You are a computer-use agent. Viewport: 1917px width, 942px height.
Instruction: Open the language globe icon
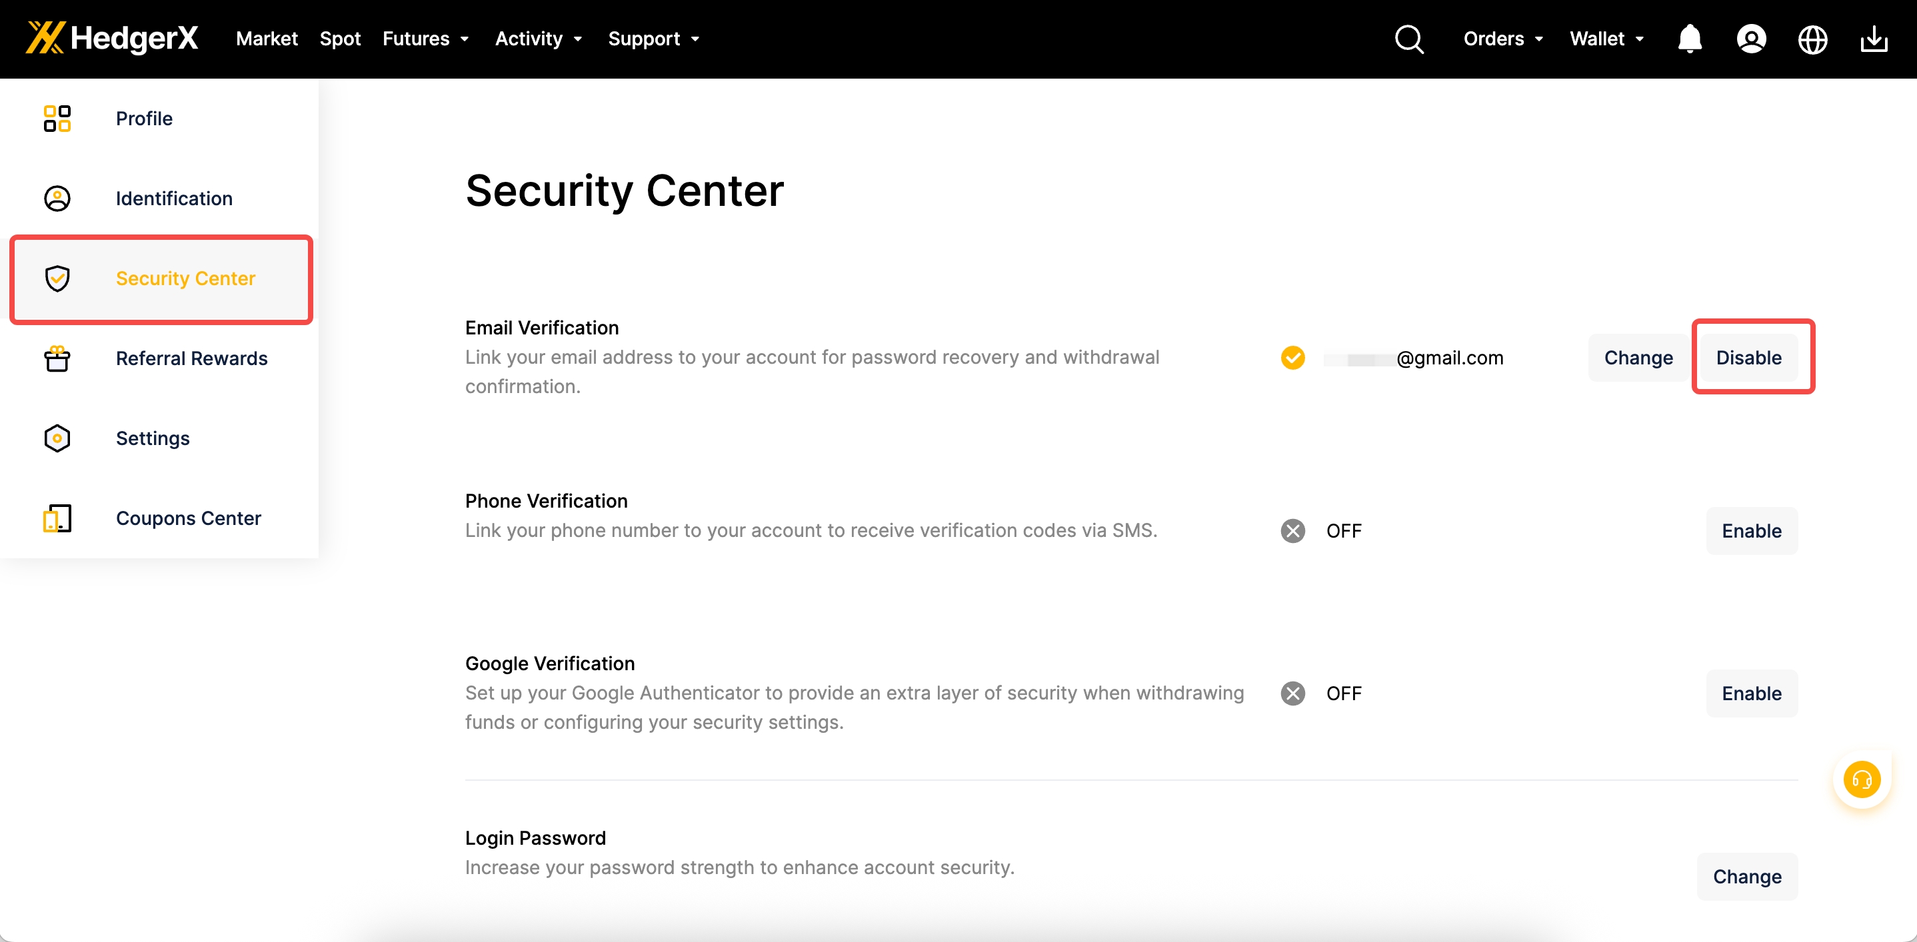click(x=1812, y=39)
